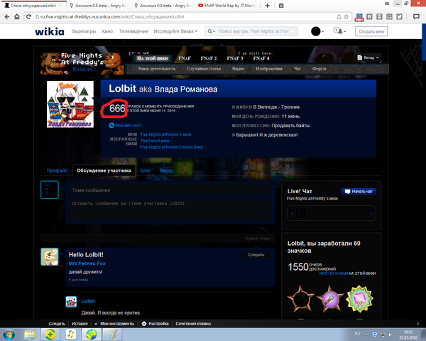Screen dimensions: 426x341
Task: Open the browser chat bubble icon
Action: click(x=416, y=17)
